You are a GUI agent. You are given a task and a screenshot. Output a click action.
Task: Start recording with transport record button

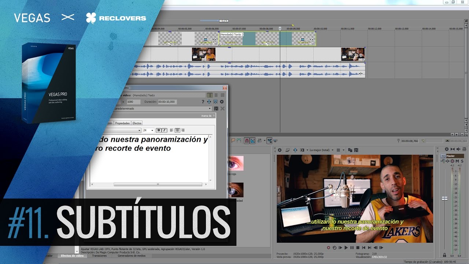(329, 247)
